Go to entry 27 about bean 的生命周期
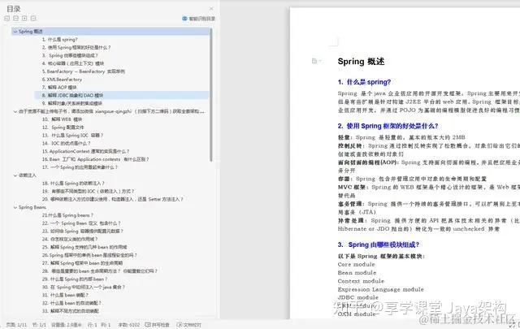The width and height of the screenshot is (520, 329). [x=83, y=263]
